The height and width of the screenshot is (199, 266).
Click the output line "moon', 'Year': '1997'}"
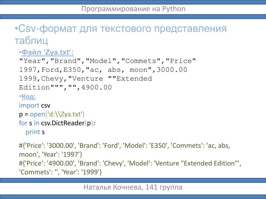[x=51, y=154]
